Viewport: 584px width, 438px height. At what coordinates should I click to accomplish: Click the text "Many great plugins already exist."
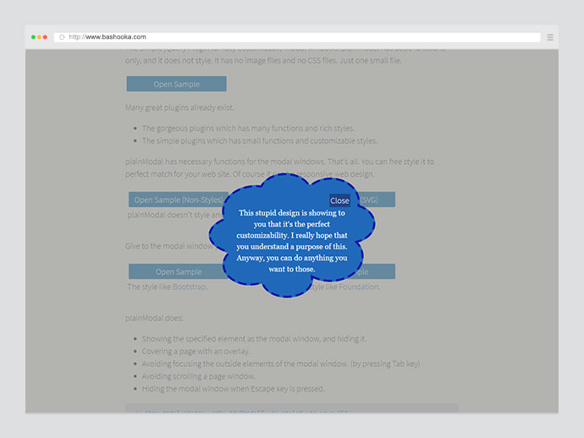click(x=179, y=107)
